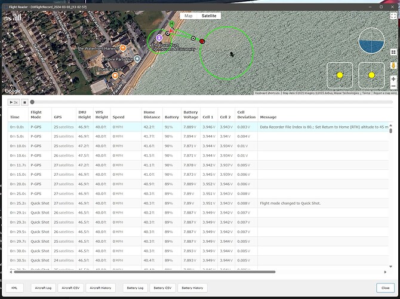Click the right joystick position indicator

pyautogui.click(x=371, y=75)
